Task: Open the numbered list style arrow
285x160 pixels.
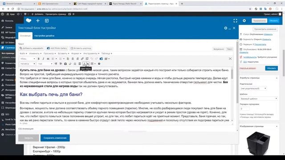Action: click(x=64, y=59)
